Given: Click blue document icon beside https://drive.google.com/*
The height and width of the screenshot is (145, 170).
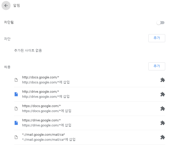Looking at the screenshot, I should click(x=16, y=123).
